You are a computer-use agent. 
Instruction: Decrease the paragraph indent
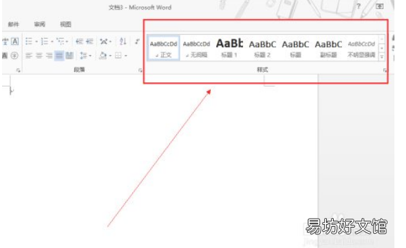coord(79,41)
